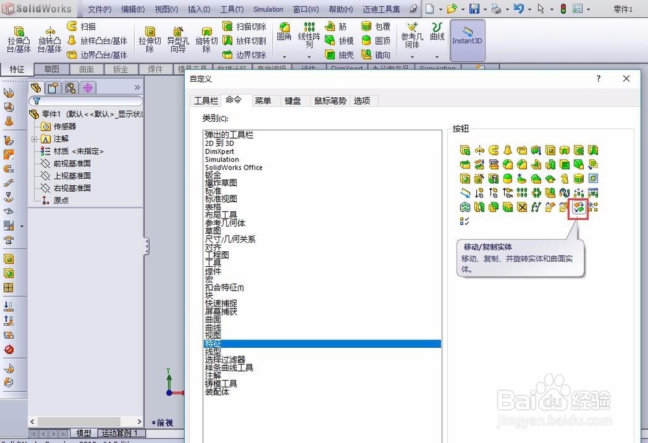Click the 旋转切除 revolved cut icon

206,40
